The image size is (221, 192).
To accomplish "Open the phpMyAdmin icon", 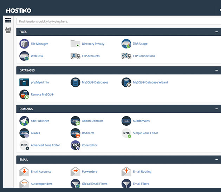I will click(24, 82).
